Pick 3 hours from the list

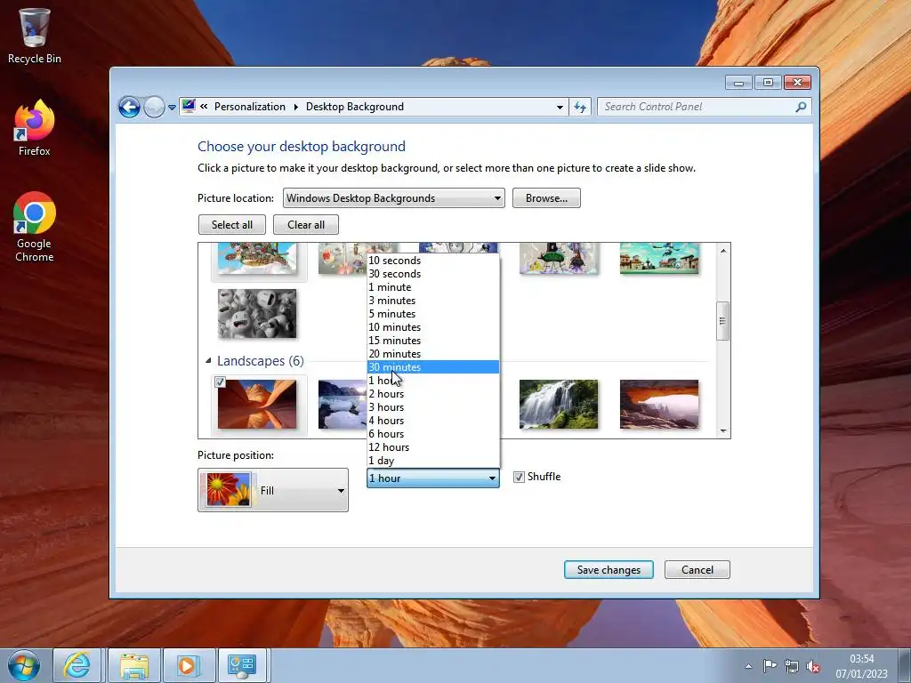433,407
